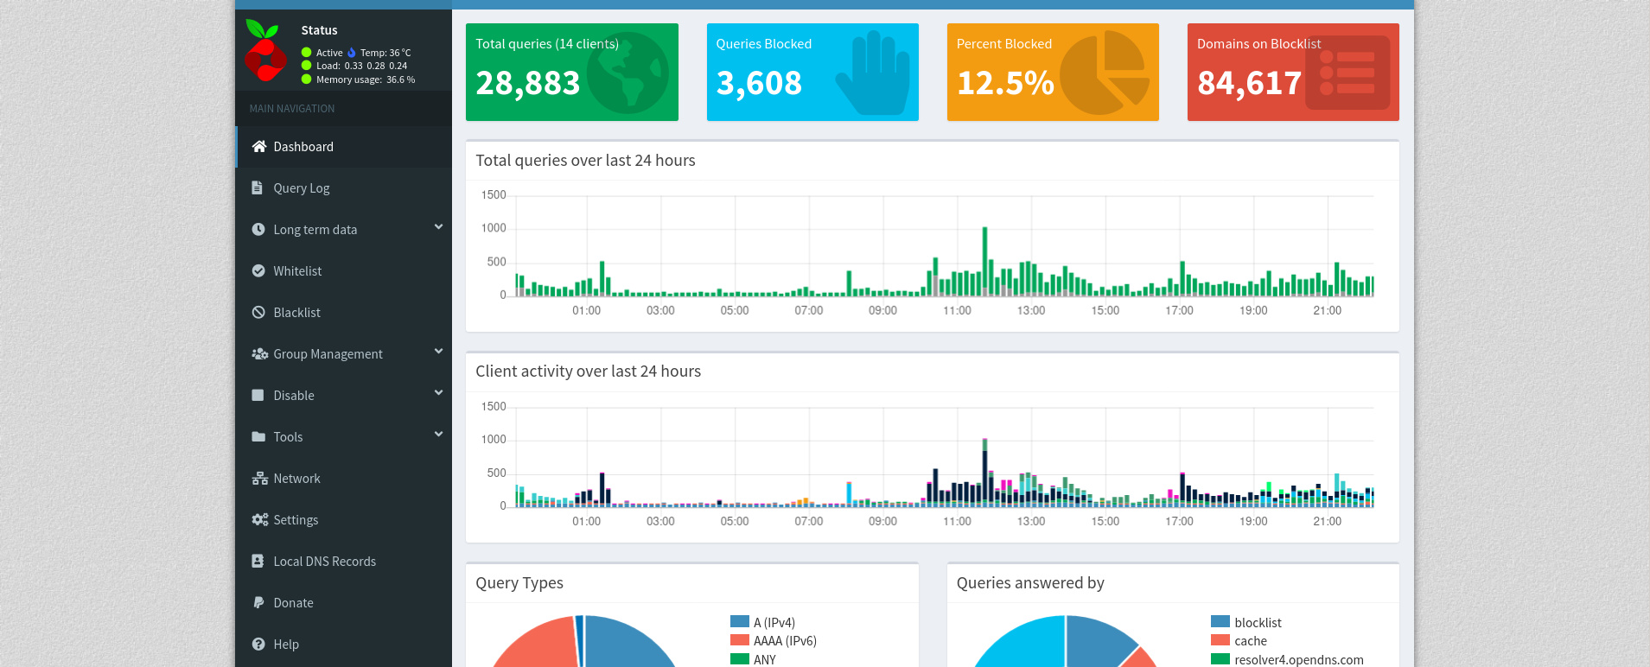Open the Local DNS Records page
1650x667 pixels.
[x=344, y=562]
